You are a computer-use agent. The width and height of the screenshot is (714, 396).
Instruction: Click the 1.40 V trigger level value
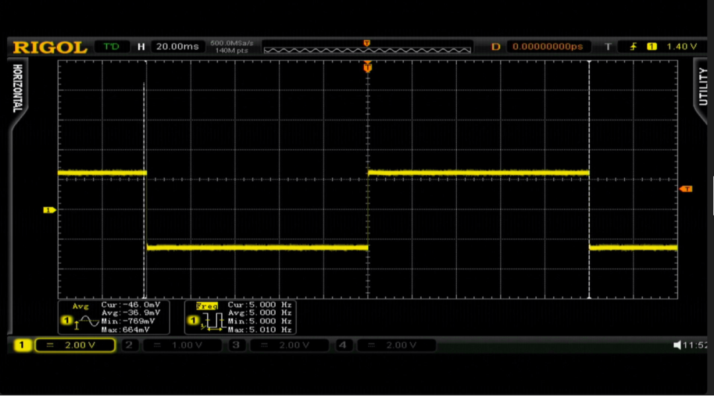tap(682, 46)
